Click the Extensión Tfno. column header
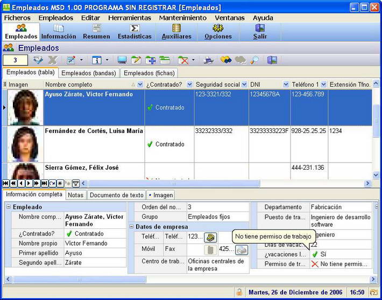Viewport: 382px width, 300px height. click(x=350, y=85)
